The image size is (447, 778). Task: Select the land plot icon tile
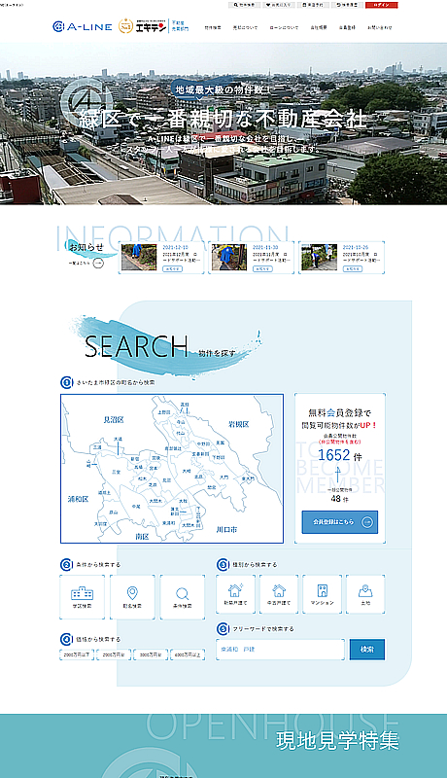pyautogui.click(x=365, y=594)
